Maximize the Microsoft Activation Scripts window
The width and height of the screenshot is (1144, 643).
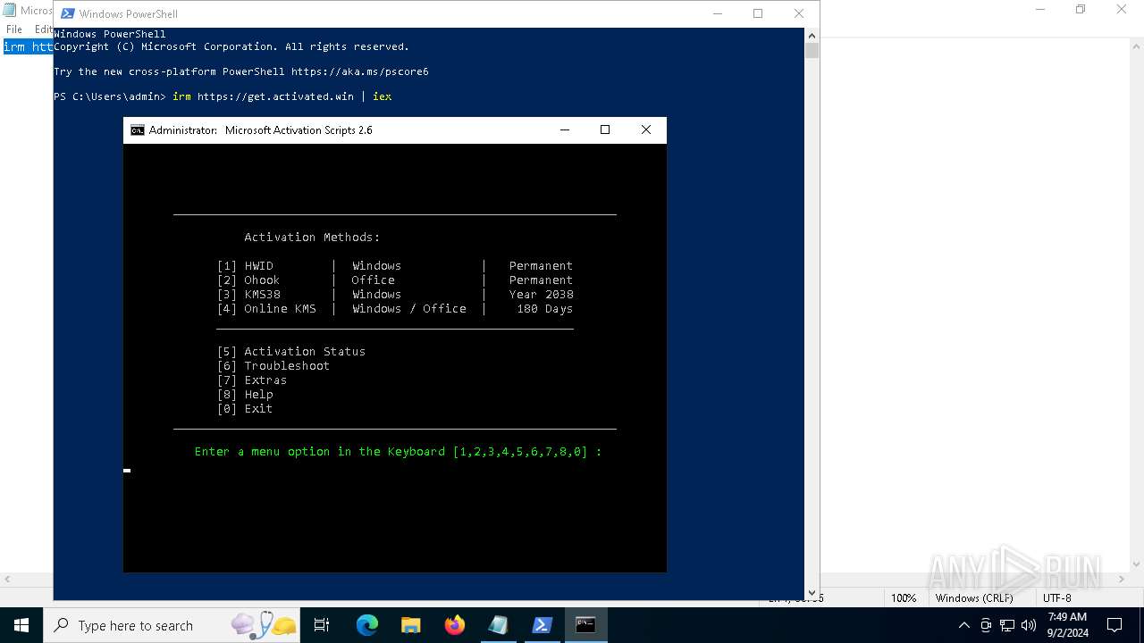605,129
